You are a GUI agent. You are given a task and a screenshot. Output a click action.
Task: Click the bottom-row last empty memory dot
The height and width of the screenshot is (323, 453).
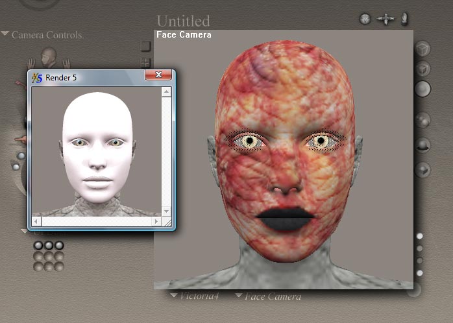click(59, 266)
